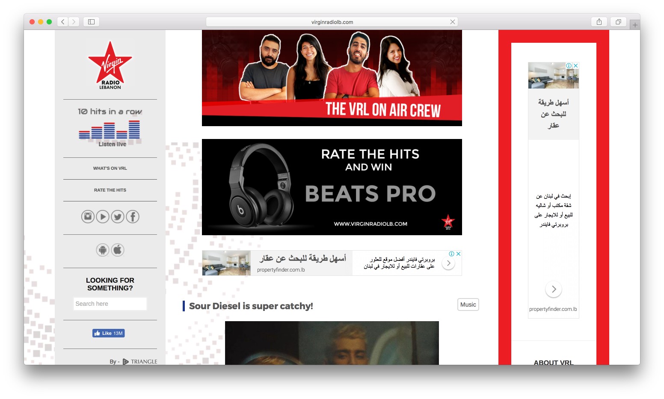
Task: Click the ABOUT VRL heading
Action: click(x=554, y=362)
